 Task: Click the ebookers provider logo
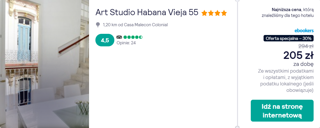tap(304, 30)
